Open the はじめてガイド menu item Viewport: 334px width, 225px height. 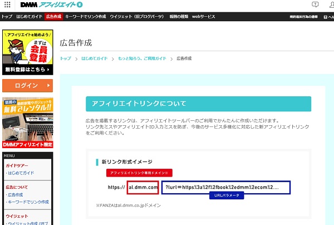30,17
